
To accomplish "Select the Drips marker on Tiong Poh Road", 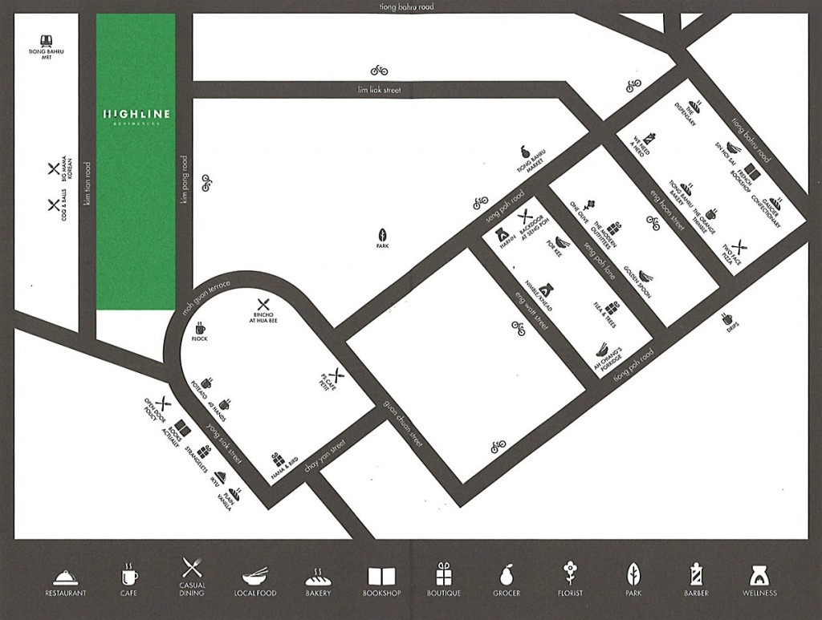I will pyautogui.click(x=727, y=318).
